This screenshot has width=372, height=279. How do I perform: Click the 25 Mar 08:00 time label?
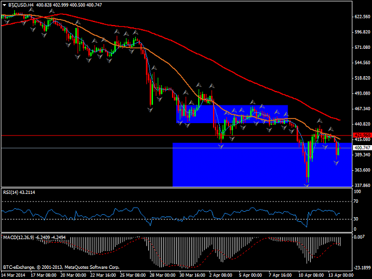click(133, 275)
